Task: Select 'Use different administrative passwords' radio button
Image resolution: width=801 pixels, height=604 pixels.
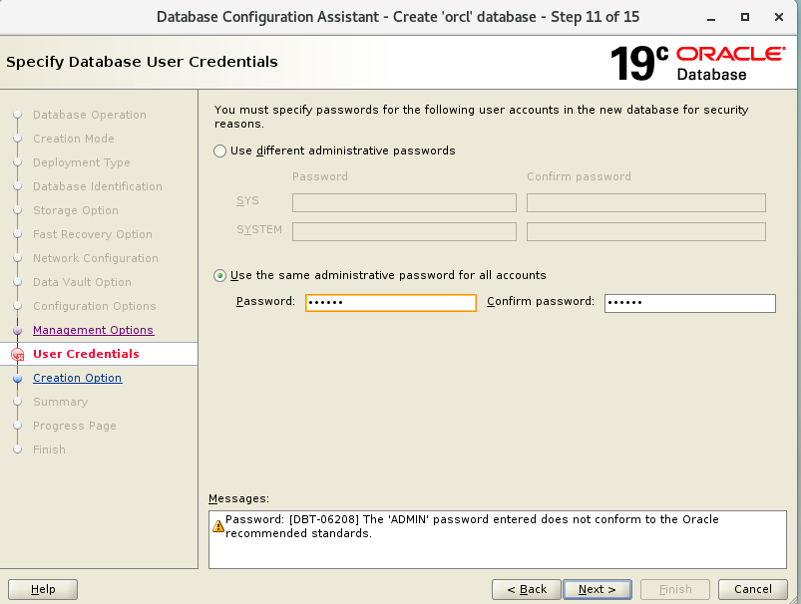Action: pyautogui.click(x=219, y=151)
